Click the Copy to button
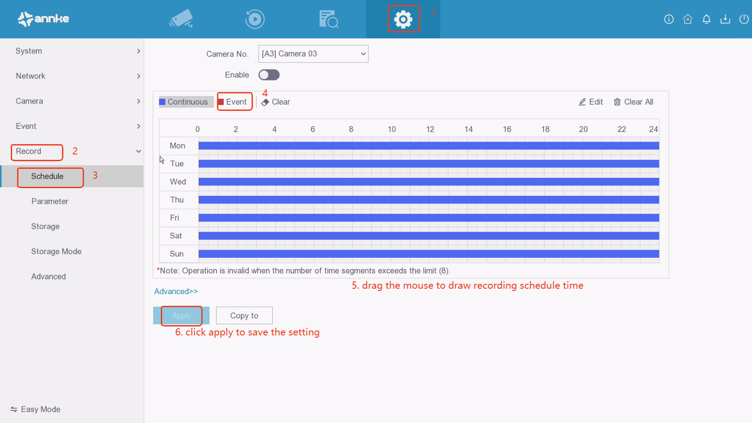 click(x=244, y=316)
